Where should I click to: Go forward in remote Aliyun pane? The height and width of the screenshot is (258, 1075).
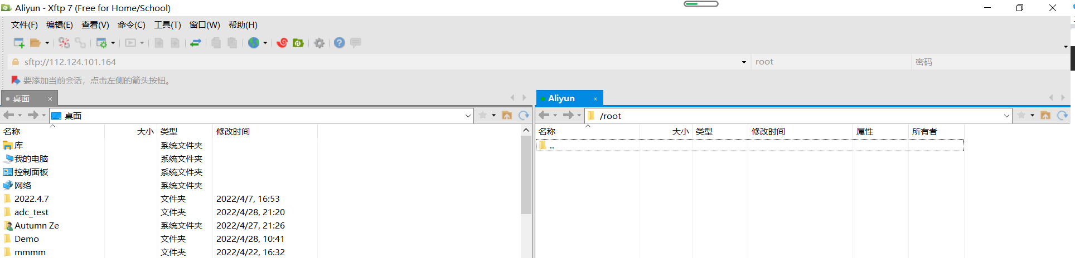click(x=568, y=115)
